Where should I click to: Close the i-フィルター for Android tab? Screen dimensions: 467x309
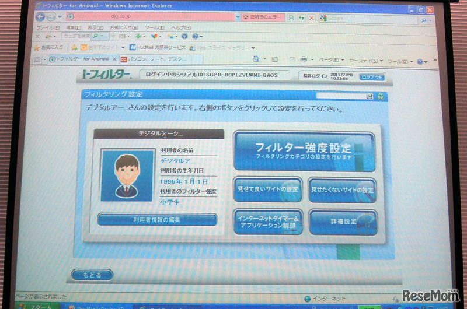coord(114,59)
